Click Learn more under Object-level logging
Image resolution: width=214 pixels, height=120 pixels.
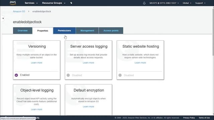[x=36, y=109]
